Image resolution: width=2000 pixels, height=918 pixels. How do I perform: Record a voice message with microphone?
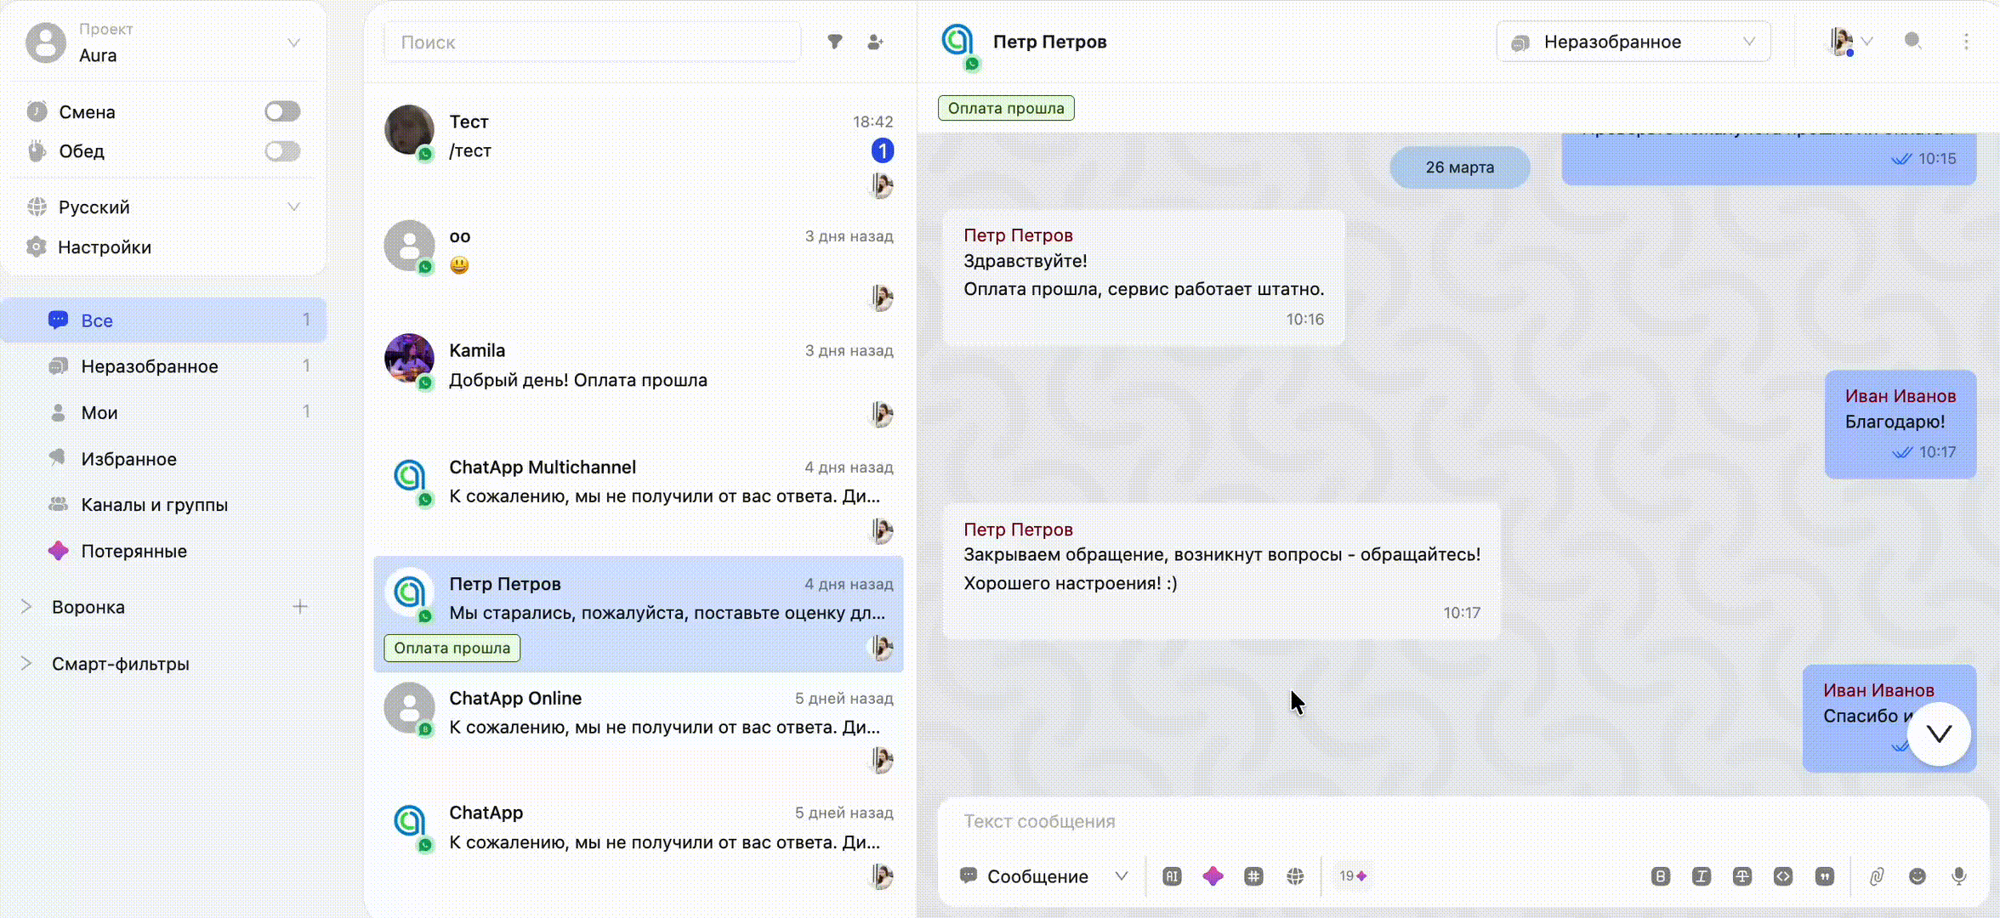point(1959,876)
